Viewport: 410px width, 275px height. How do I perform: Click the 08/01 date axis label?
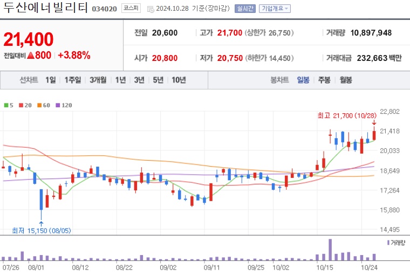36,267
